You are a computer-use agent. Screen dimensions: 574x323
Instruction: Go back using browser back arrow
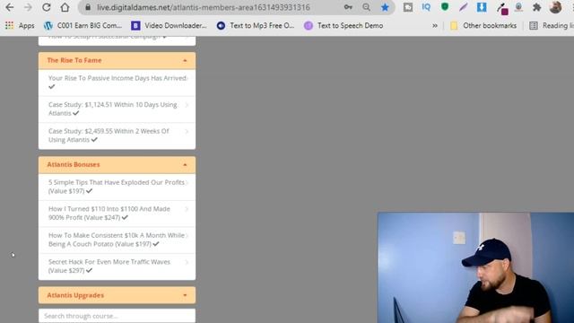(x=10, y=7)
